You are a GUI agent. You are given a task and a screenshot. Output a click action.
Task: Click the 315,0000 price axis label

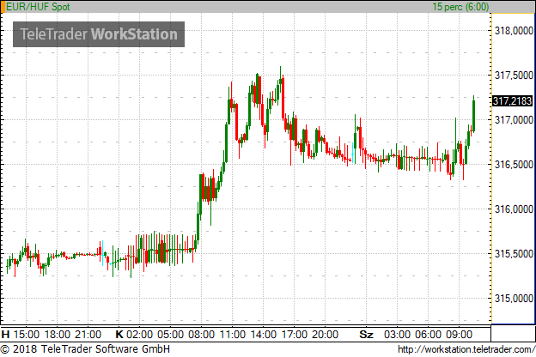[x=514, y=299]
